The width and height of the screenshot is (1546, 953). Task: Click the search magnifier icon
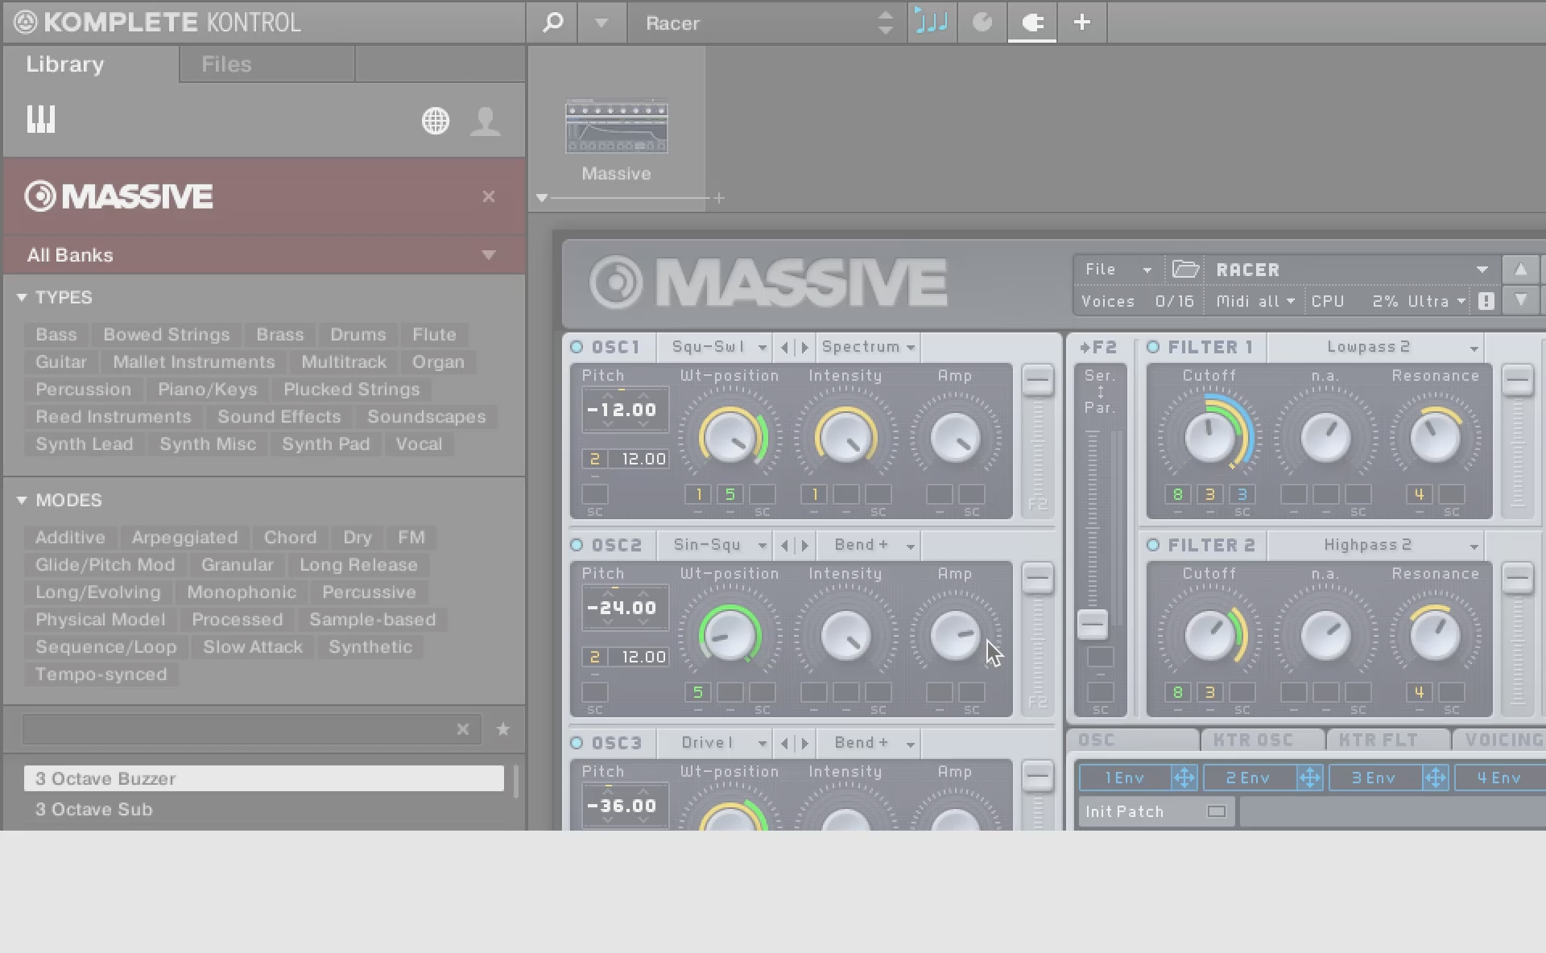pos(552,23)
